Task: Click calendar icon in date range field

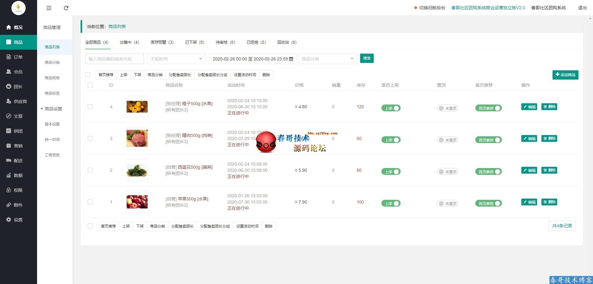Action: tap(291, 59)
